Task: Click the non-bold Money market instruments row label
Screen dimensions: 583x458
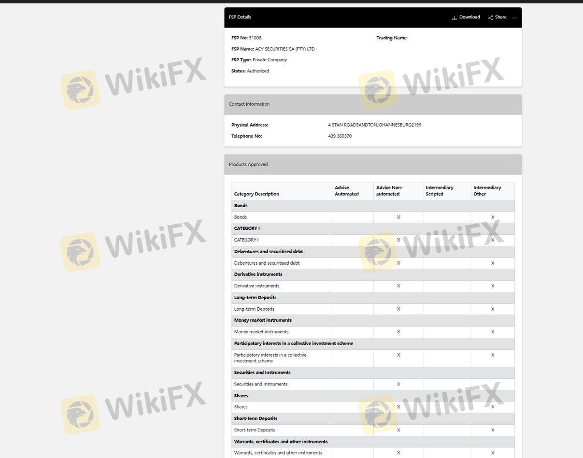Action: tap(261, 332)
